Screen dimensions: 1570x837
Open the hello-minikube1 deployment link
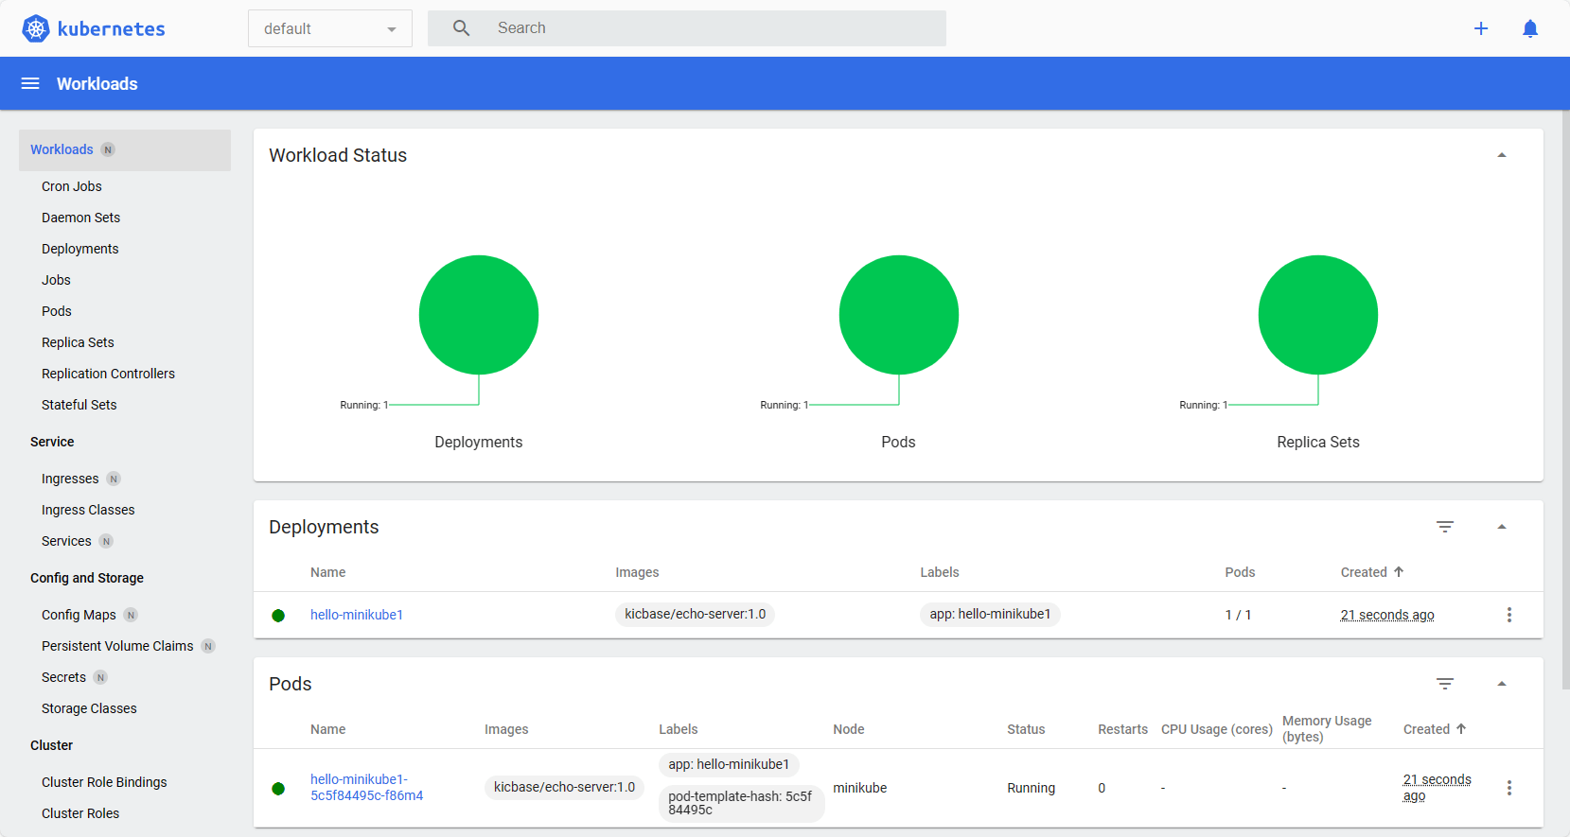tap(357, 615)
